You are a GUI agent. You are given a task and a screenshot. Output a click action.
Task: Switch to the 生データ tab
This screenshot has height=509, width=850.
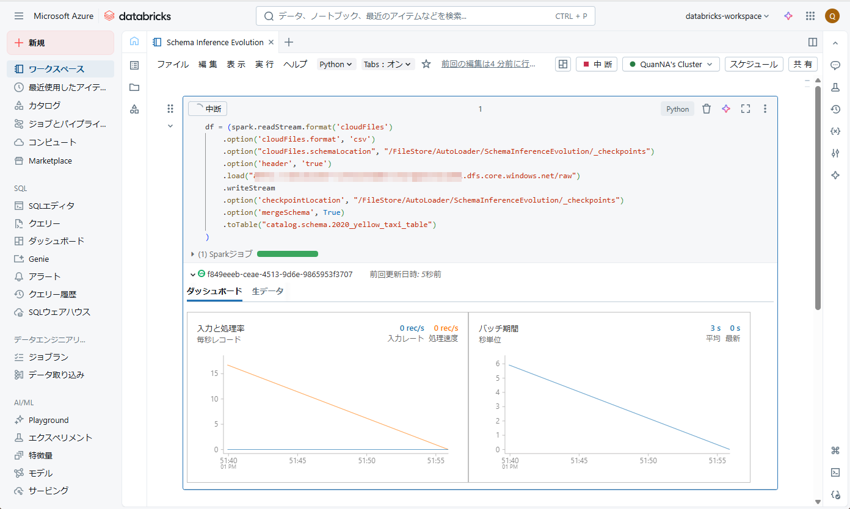pyautogui.click(x=267, y=292)
